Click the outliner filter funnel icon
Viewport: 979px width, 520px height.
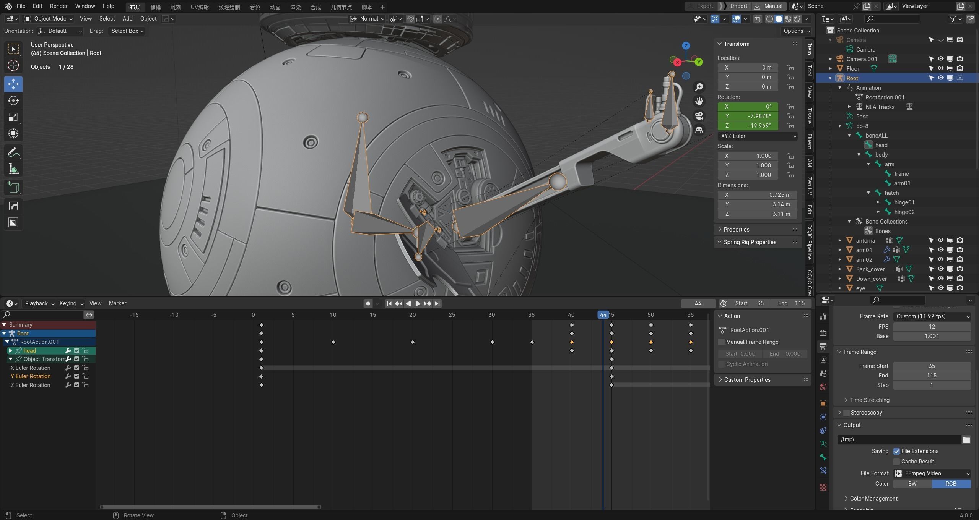tap(953, 19)
